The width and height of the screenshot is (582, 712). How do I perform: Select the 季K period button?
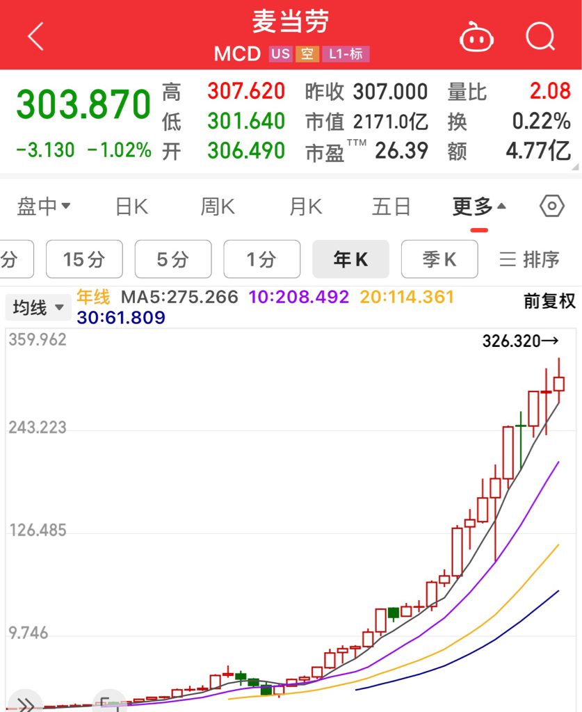(439, 259)
